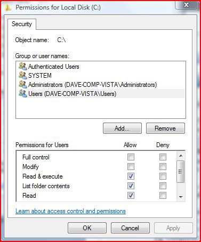Click the Administrators group icon
Viewport: 201px width, 242px height.
coord(23,84)
